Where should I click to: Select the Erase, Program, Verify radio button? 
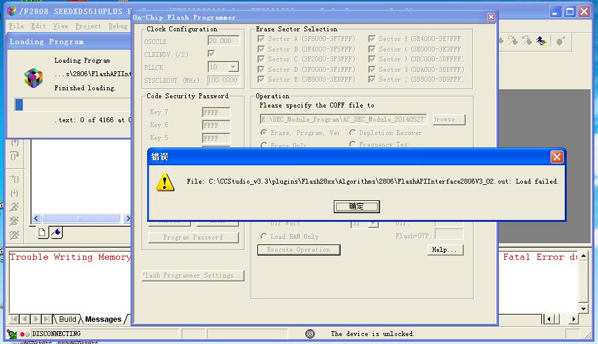pos(264,133)
